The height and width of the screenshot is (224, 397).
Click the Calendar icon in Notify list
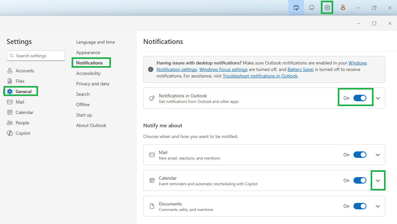pos(152,180)
